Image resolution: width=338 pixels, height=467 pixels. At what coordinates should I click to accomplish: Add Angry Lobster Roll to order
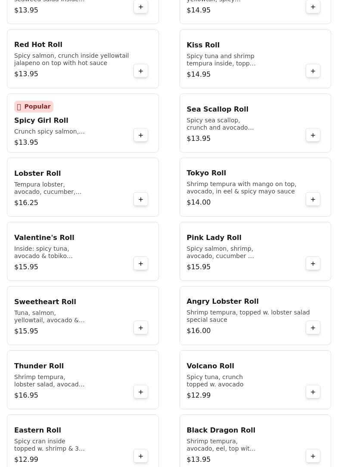coord(313,328)
